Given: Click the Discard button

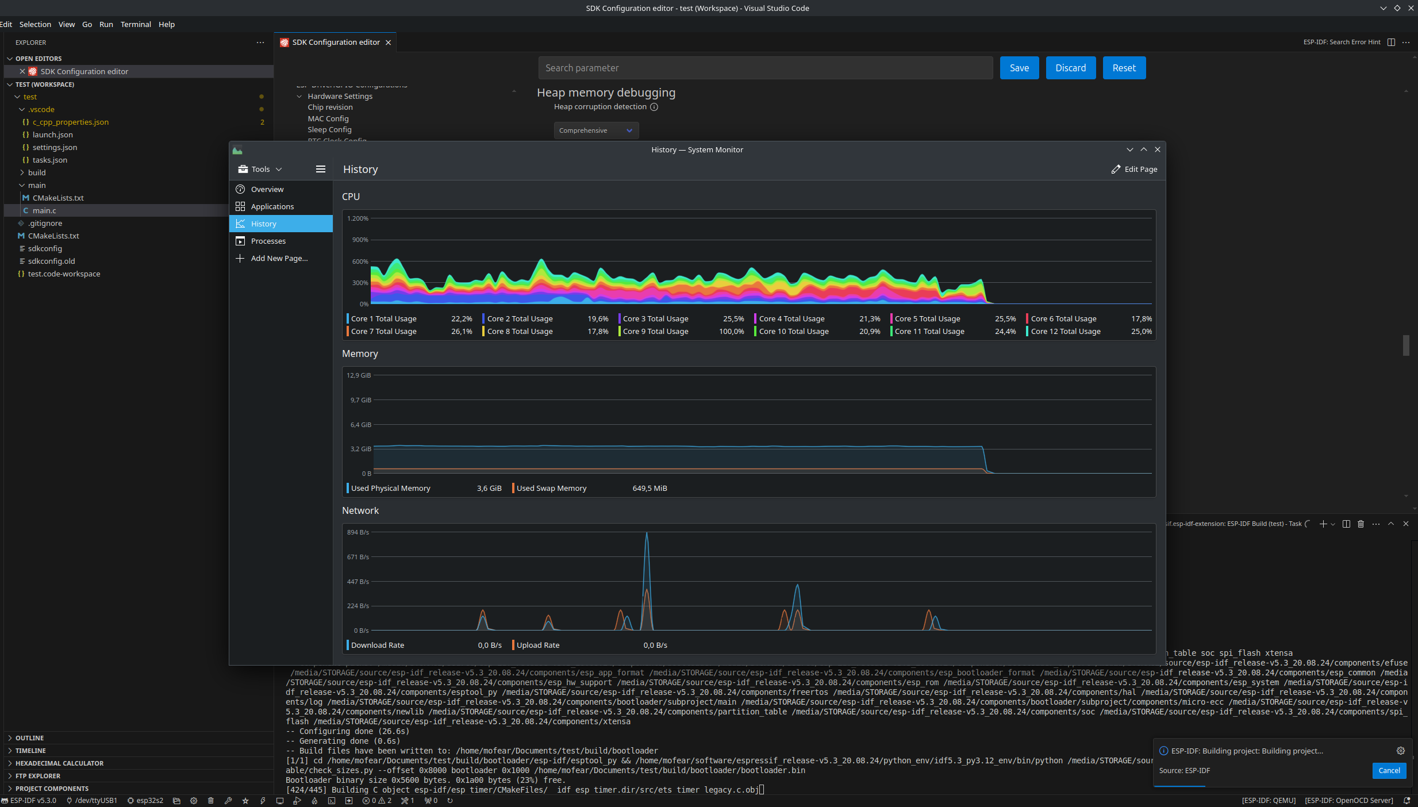Looking at the screenshot, I should point(1070,68).
